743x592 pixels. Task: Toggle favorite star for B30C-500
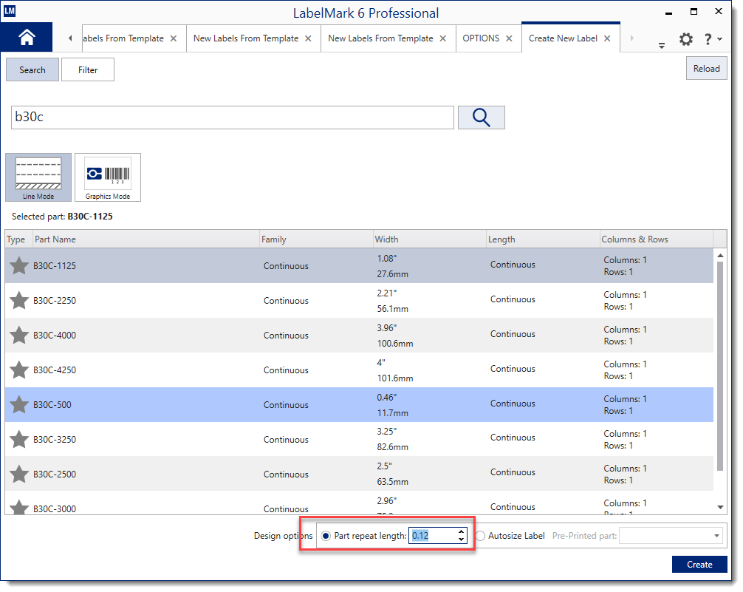(19, 405)
